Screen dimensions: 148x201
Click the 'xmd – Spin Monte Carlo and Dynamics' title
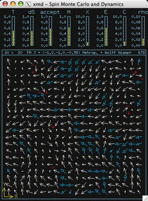click(78, 4)
